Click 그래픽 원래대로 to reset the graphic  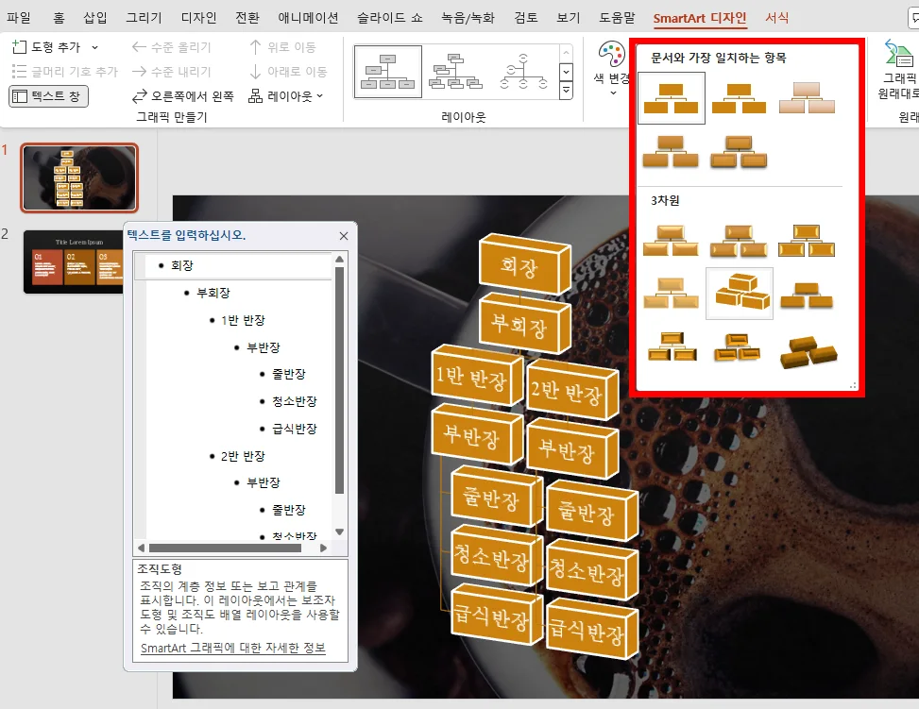(x=897, y=71)
